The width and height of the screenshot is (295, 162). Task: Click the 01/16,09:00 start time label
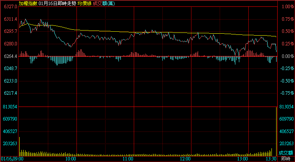click(x=11, y=159)
